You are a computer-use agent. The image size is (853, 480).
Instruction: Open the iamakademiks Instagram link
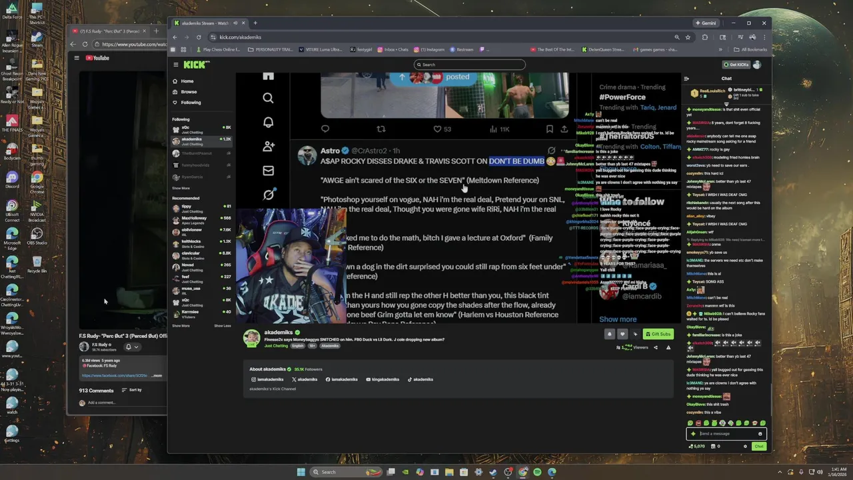267,379
